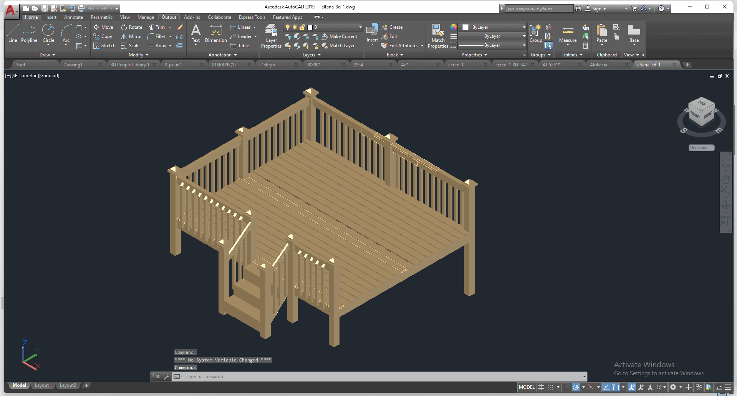Select the Circle tool

(48, 33)
